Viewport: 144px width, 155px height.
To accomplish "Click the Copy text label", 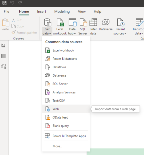I will (x=20, y=26).
